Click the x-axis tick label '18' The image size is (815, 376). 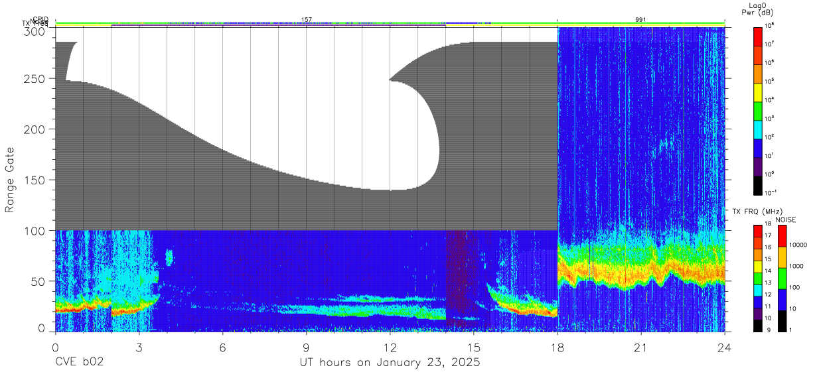(557, 347)
